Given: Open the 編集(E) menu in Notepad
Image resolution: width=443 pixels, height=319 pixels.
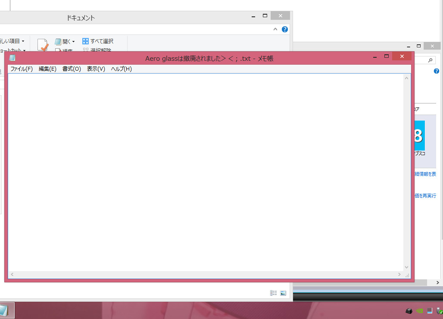Looking at the screenshot, I should point(47,69).
